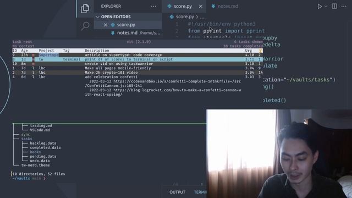Click the webcam video overlay of the presenter
Image resolution: width=352 pixels, height=198 pixels.
click(279, 153)
